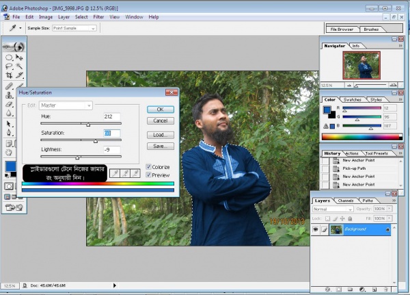Open the layer Opacity slider arrow

point(389,209)
